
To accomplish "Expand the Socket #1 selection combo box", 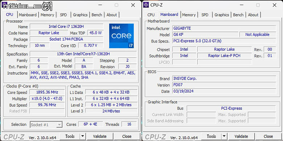I will click(46, 125).
